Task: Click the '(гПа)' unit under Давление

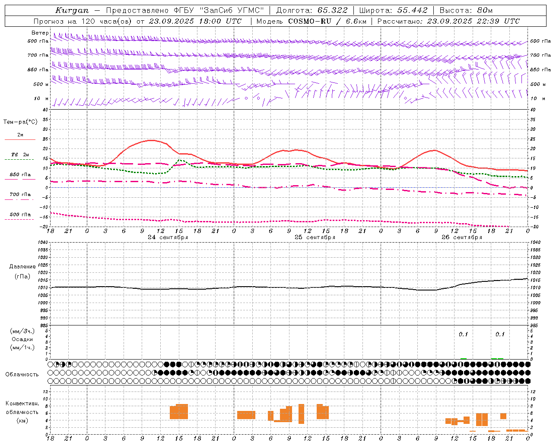Action: tap(22, 276)
